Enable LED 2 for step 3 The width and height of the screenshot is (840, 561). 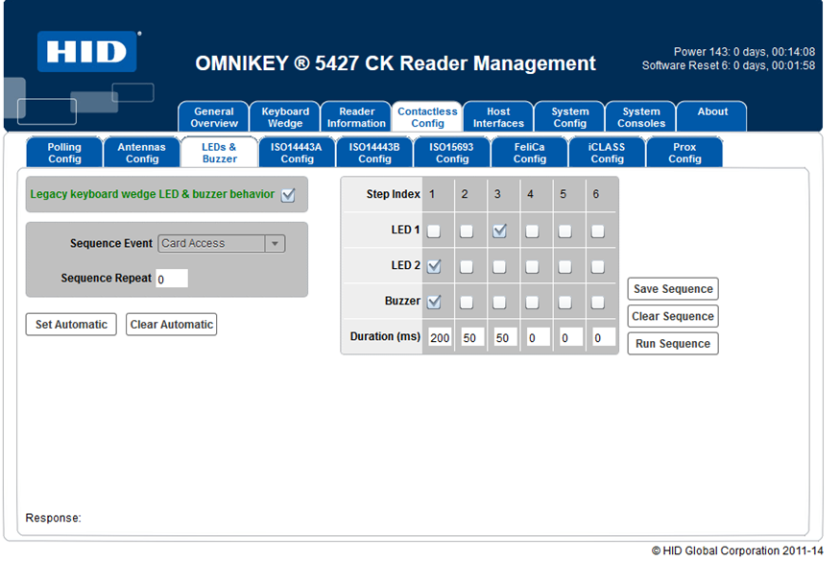[499, 266]
